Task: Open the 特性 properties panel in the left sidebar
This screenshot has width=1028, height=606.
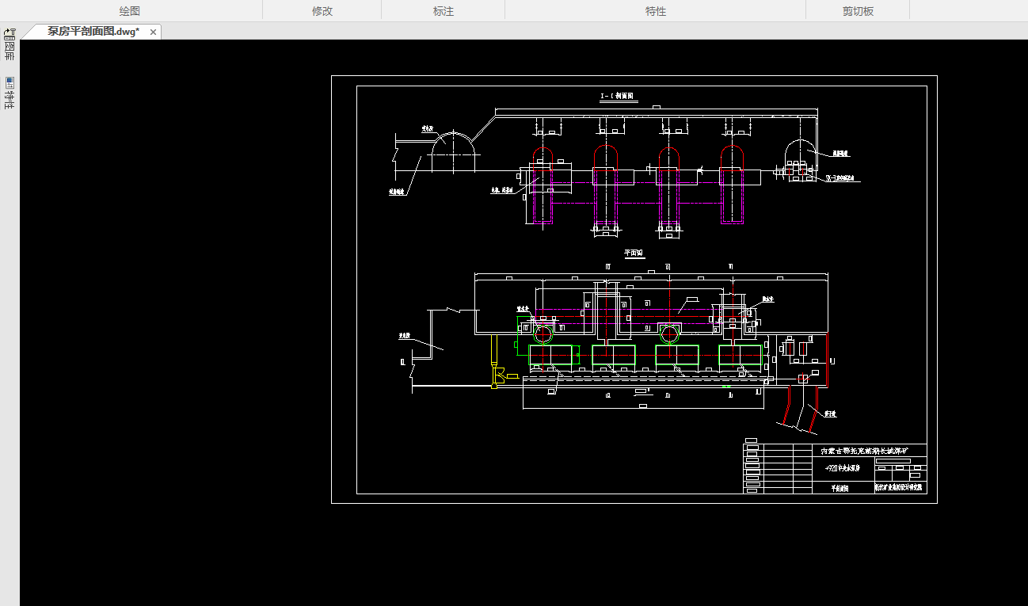Action: click(x=10, y=93)
